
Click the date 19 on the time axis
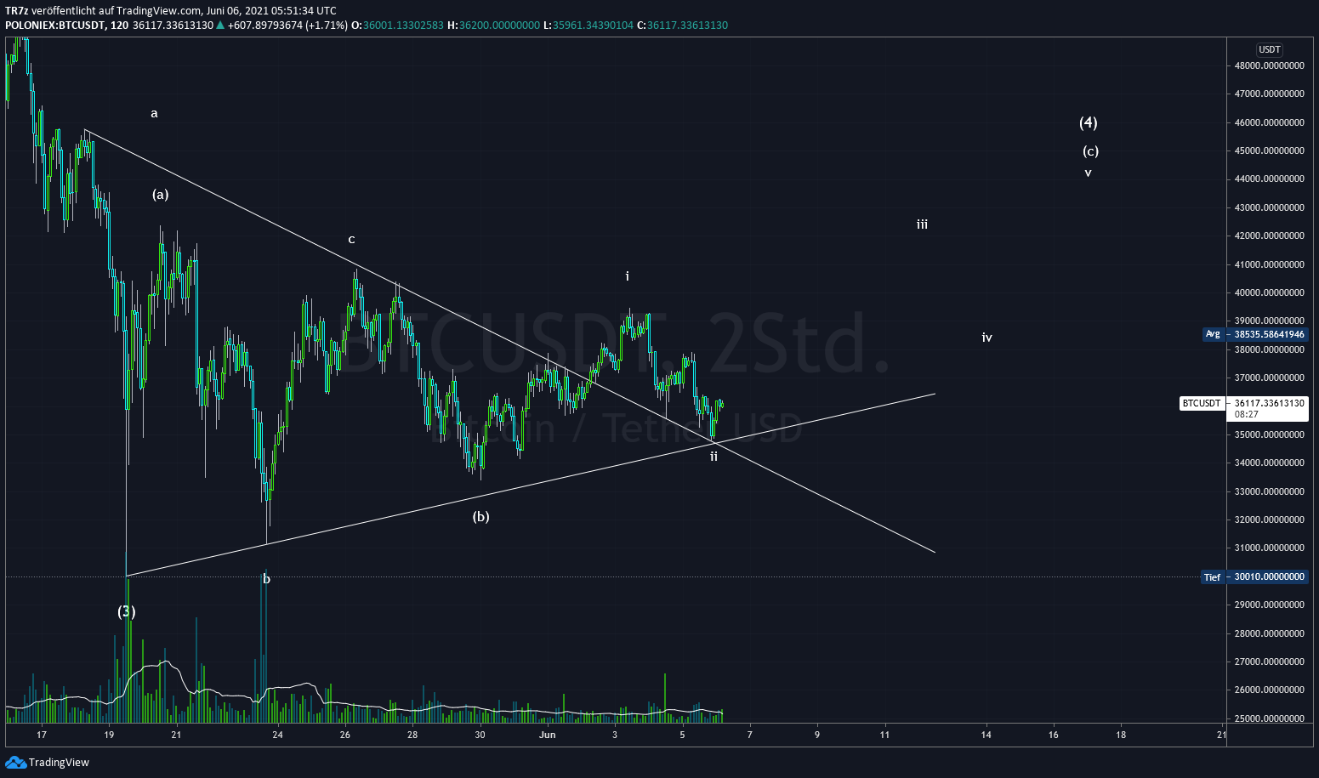point(109,735)
